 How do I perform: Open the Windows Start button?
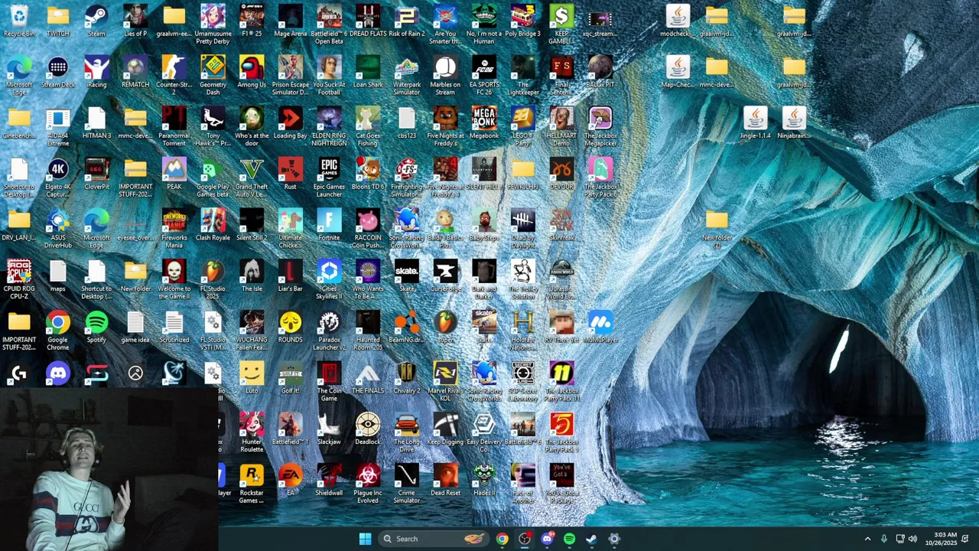[365, 539]
